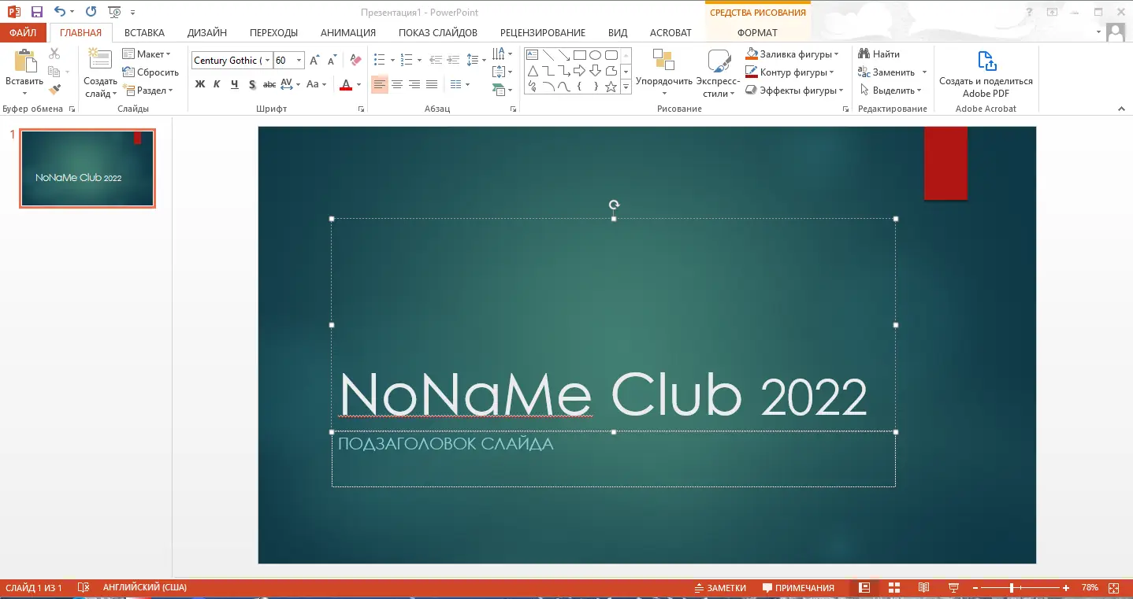
Task: Undo the last action
Action: (60, 12)
